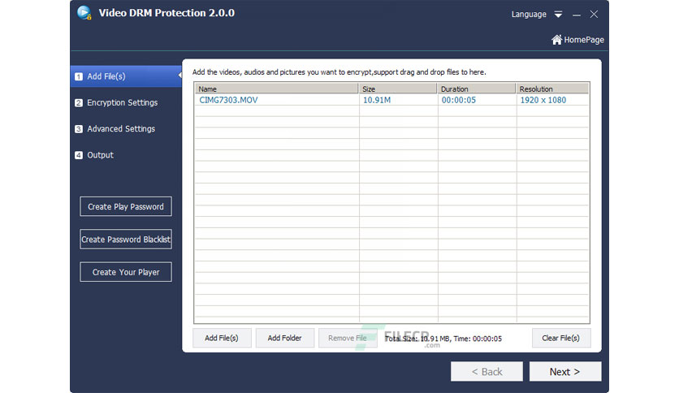Click the HomePage house icon
The image size is (679, 393).
(x=556, y=40)
